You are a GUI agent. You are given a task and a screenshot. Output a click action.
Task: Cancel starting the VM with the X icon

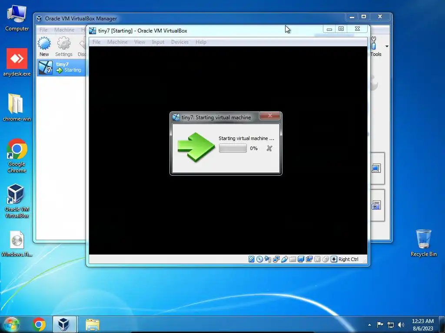[269, 148]
